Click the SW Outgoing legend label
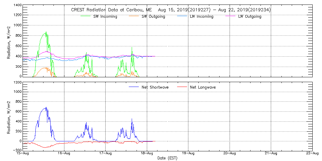322x161 pixels. click(153, 16)
